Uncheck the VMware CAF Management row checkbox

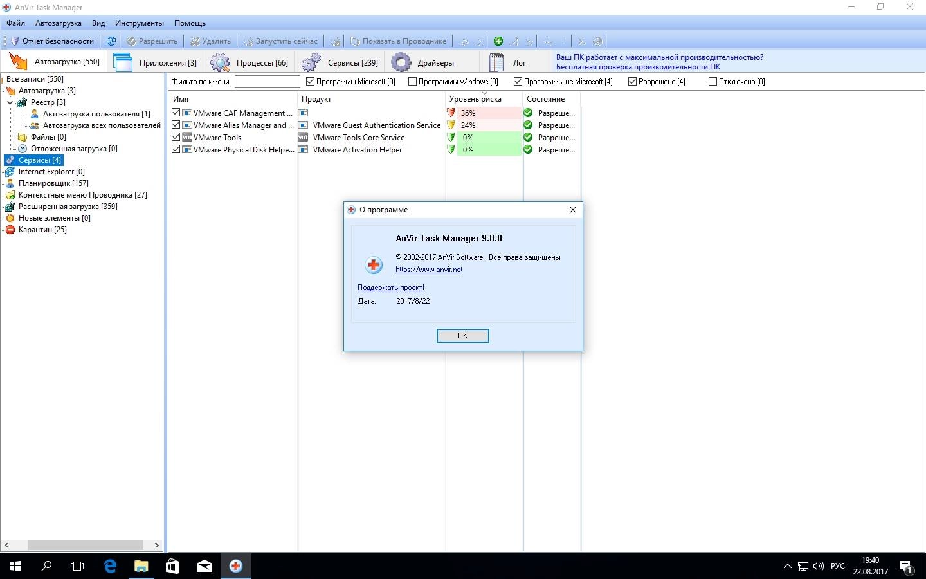[176, 113]
